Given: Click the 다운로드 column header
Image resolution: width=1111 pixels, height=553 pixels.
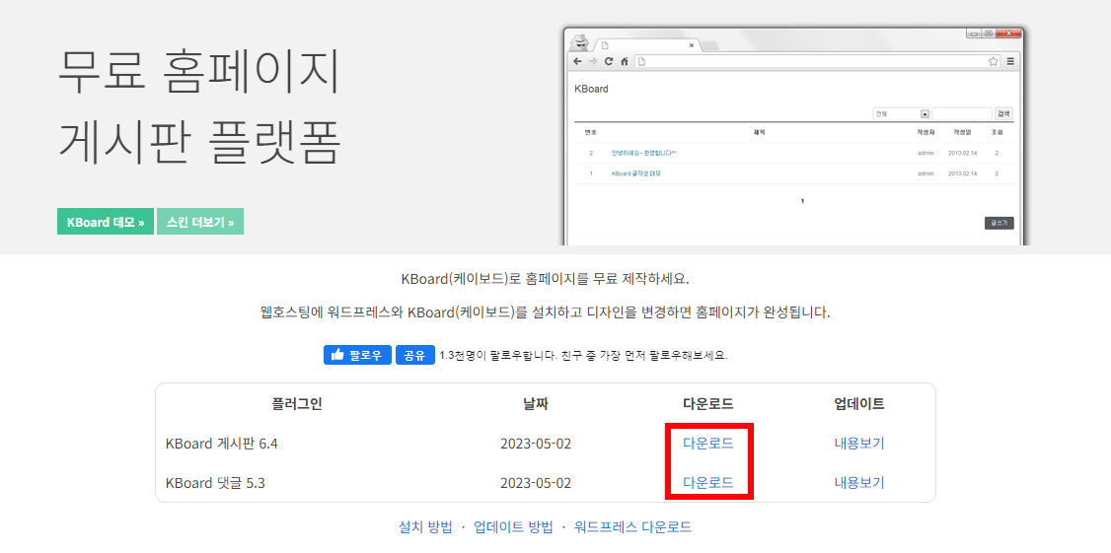Looking at the screenshot, I should click(x=707, y=404).
